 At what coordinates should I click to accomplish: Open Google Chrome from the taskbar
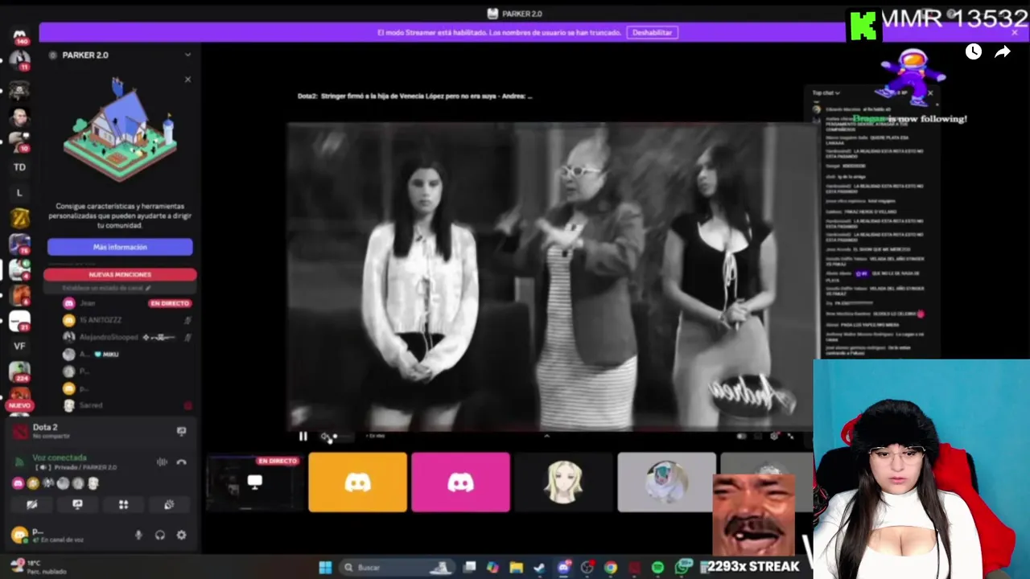coord(611,568)
